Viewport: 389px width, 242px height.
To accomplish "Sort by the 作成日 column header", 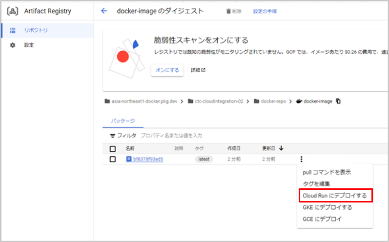I will click(234, 148).
